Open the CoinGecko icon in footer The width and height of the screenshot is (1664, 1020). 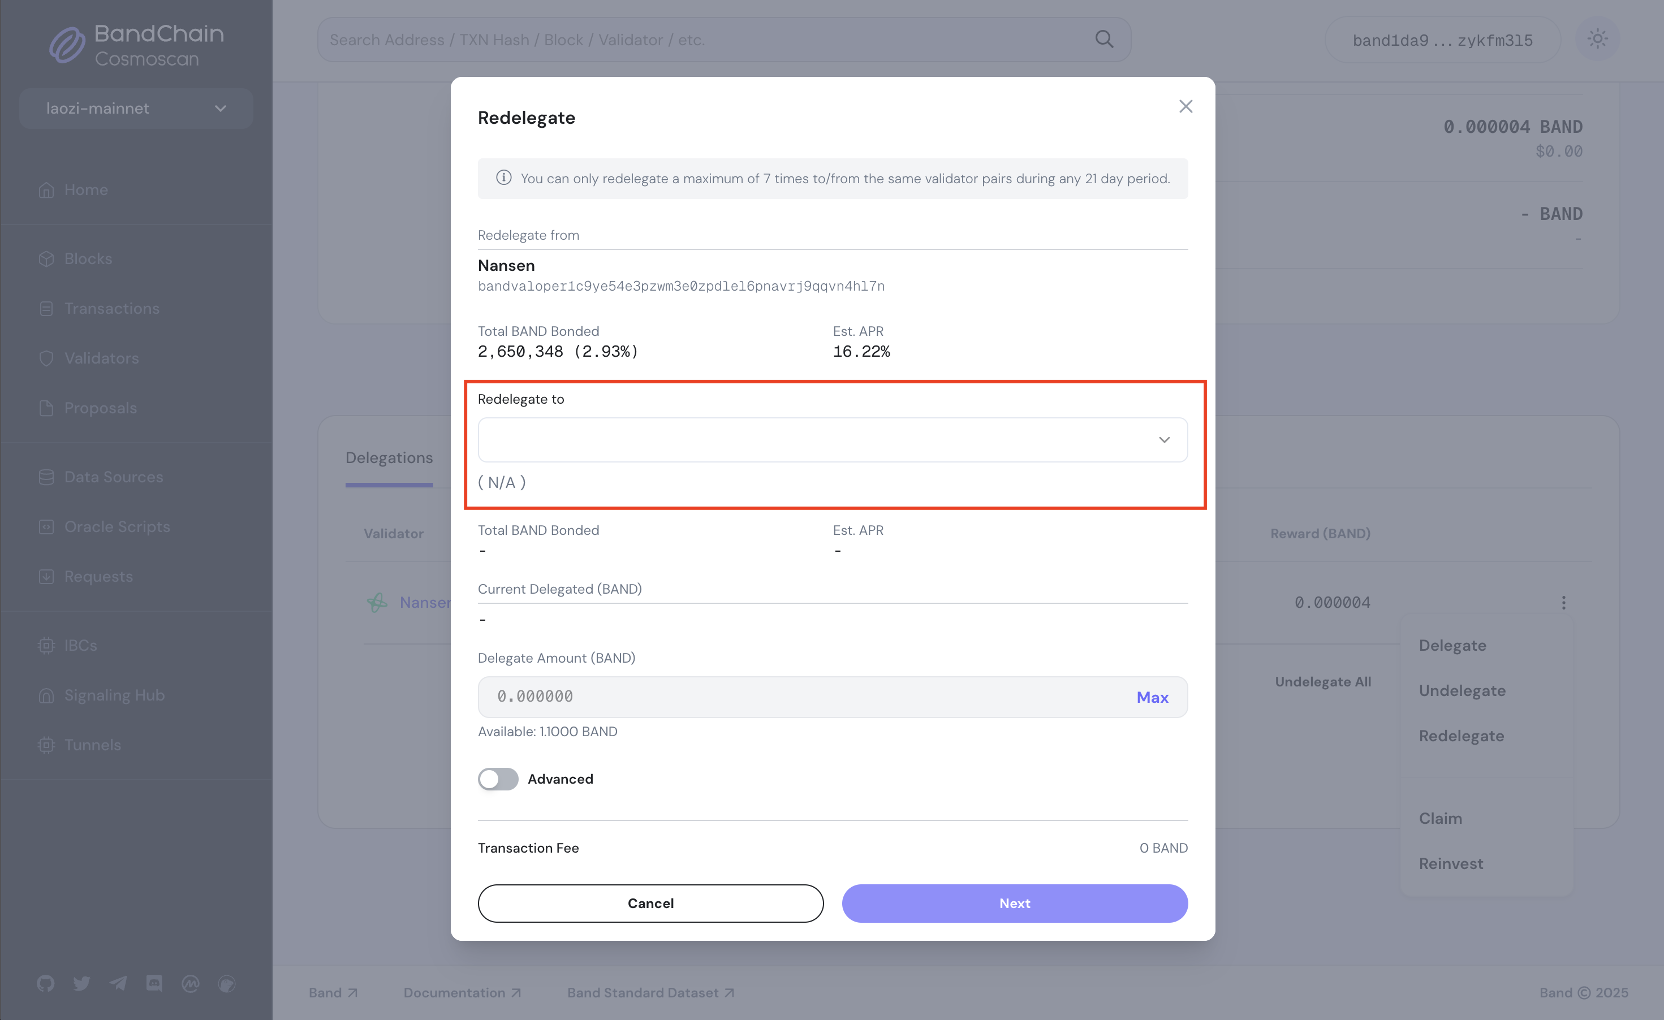pyautogui.click(x=227, y=984)
